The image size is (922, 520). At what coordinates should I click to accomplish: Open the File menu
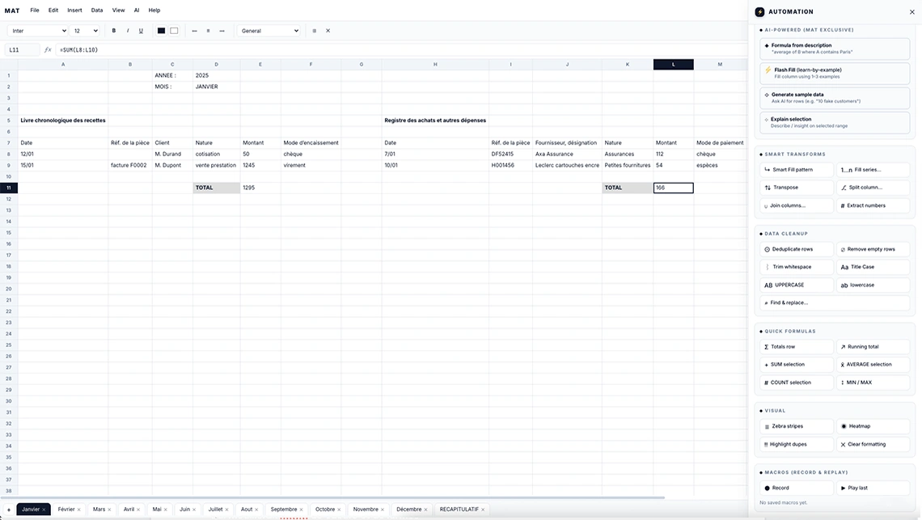[35, 10]
